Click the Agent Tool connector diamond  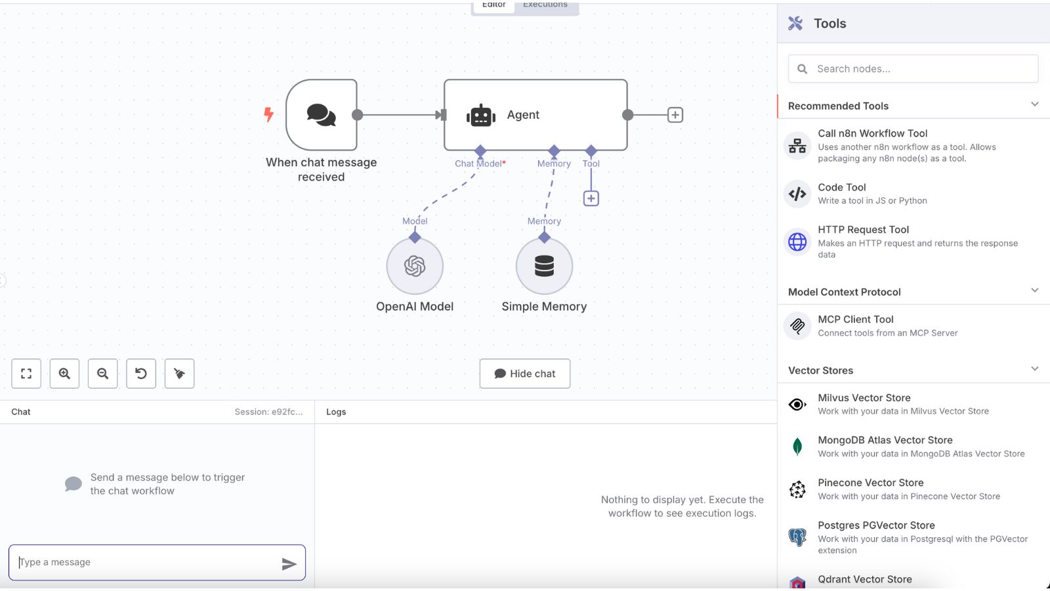point(591,151)
